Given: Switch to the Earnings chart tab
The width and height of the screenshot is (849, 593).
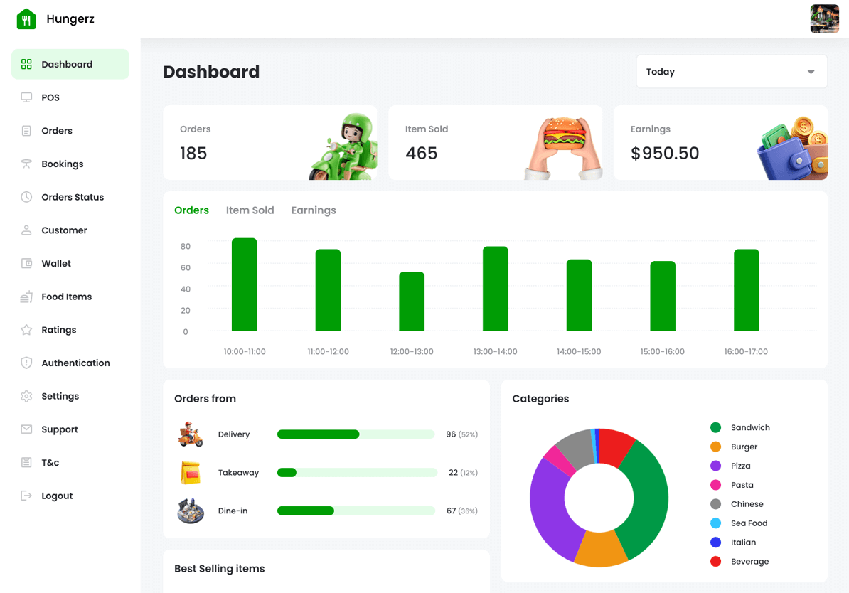Looking at the screenshot, I should click(314, 210).
